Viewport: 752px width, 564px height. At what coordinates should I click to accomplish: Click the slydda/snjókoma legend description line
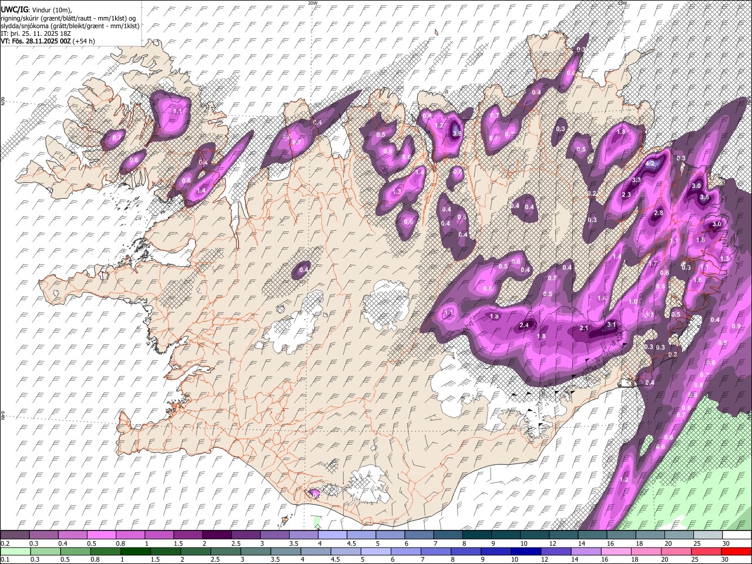point(70,26)
